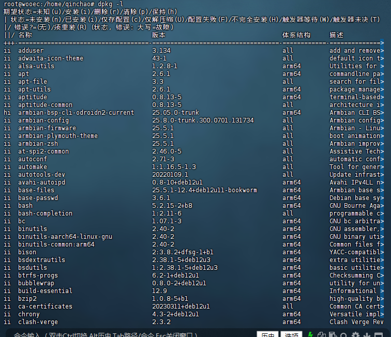
Task: Select package name bsdextrautils
Action: (41, 260)
